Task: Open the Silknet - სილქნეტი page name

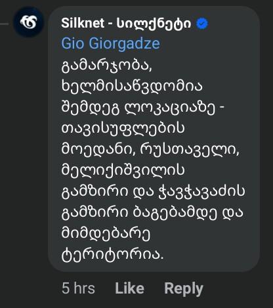Action: click(126, 24)
